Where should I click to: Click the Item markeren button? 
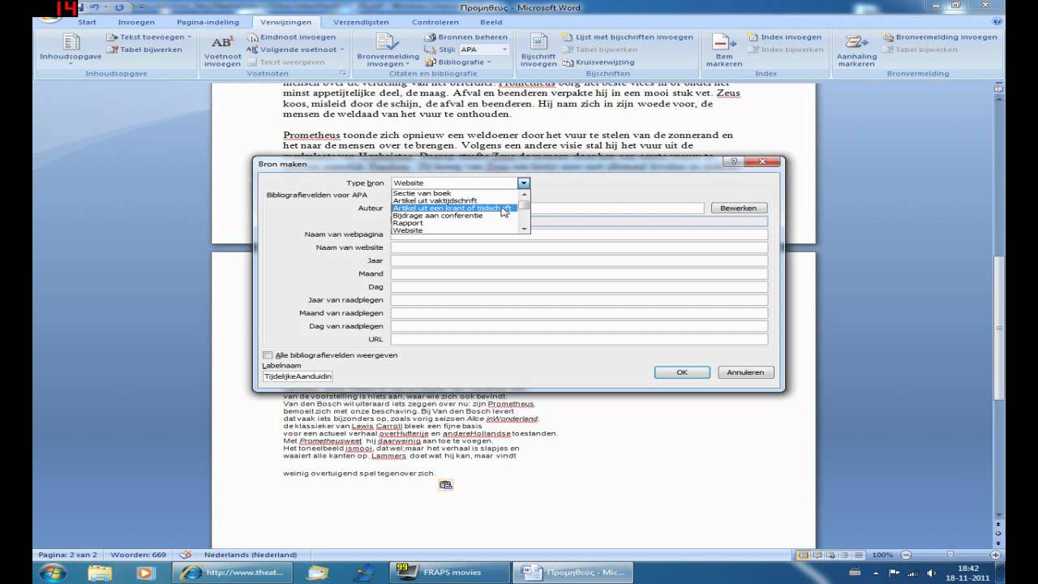pyautogui.click(x=723, y=50)
